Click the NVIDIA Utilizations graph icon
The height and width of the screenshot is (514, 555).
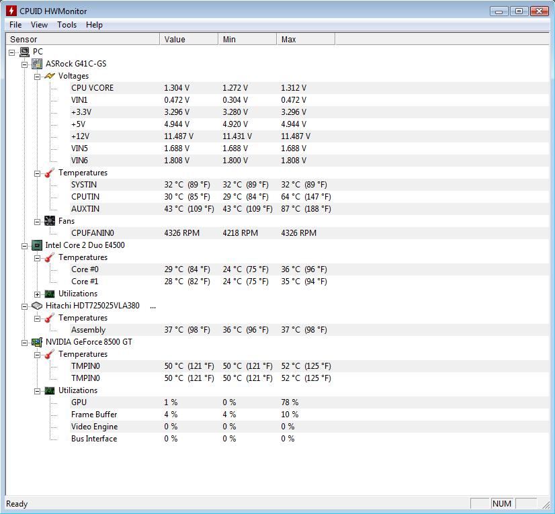50,390
